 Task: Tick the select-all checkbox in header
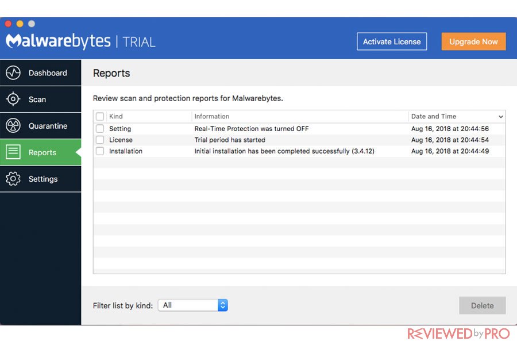tap(100, 117)
